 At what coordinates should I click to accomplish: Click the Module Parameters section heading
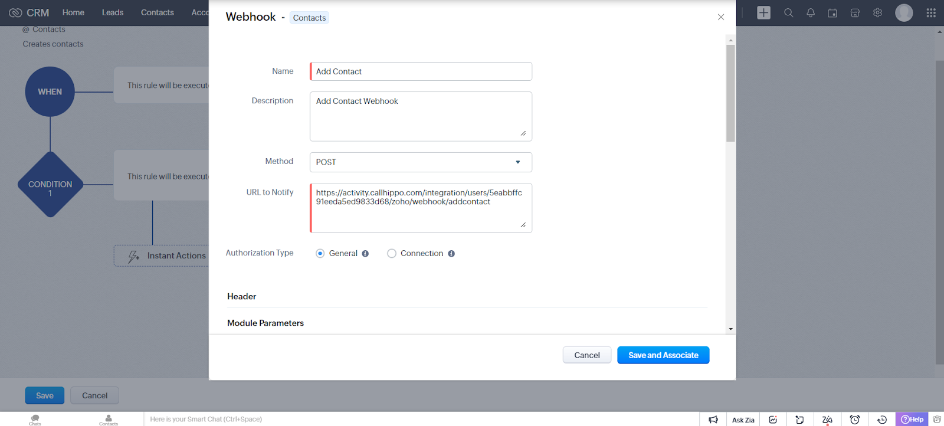click(265, 323)
